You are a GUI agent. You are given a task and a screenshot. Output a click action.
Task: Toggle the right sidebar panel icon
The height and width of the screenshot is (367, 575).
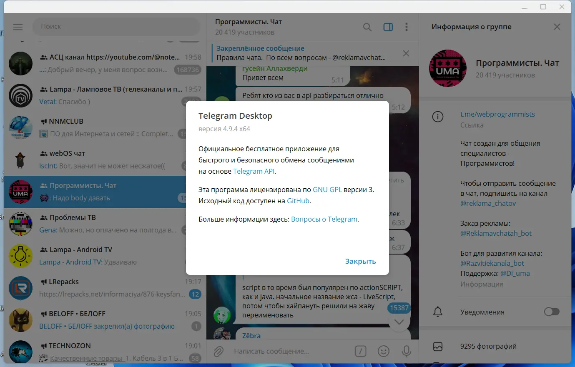click(388, 27)
